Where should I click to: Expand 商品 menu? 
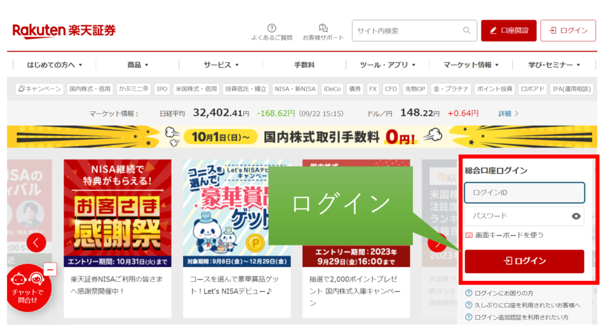tap(138, 65)
